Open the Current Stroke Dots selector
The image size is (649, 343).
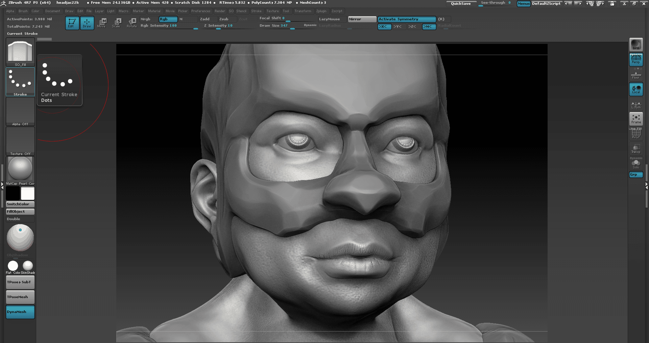pyautogui.click(x=20, y=82)
